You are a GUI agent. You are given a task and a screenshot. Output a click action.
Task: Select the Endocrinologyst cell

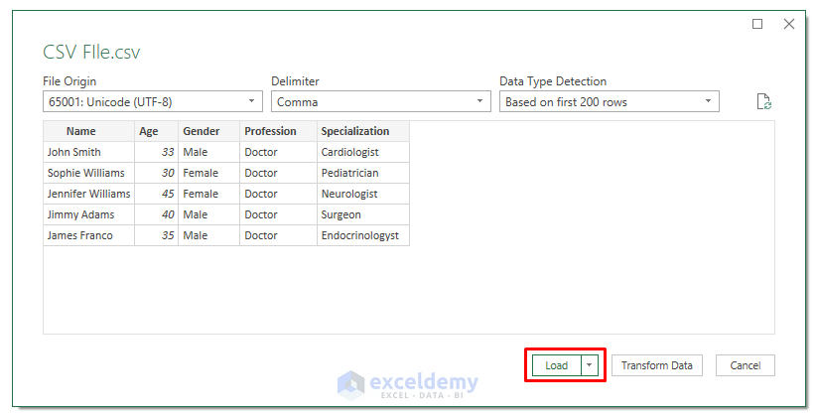coord(362,235)
